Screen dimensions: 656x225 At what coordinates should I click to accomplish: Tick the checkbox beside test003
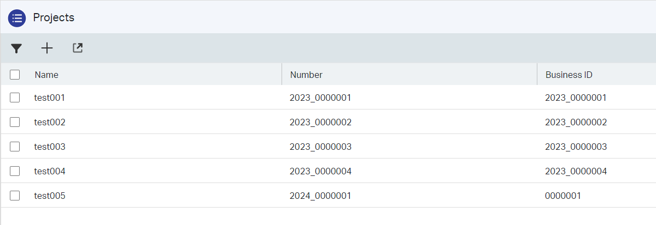[15, 147]
